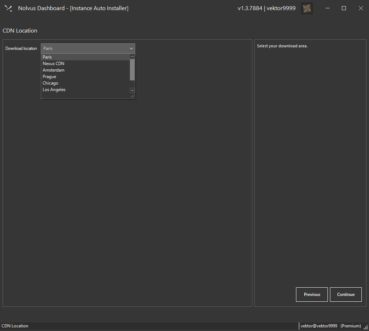Viewport: 369px width, 331px height.
Task: Click the dropdown list scroll-down arrow
Action: pyautogui.click(x=132, y=90)
